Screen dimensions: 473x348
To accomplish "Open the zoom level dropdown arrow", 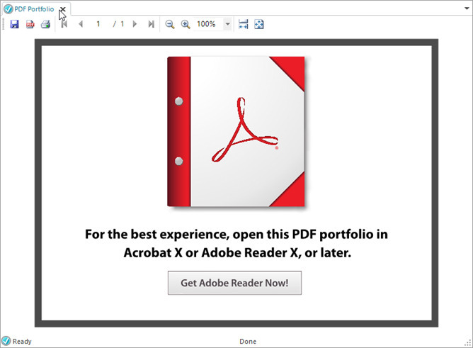I will [x=228, y=24].
